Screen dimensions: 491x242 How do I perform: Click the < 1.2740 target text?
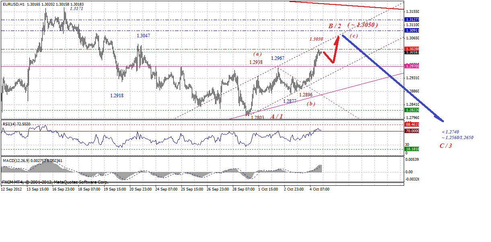click(450, 131)
